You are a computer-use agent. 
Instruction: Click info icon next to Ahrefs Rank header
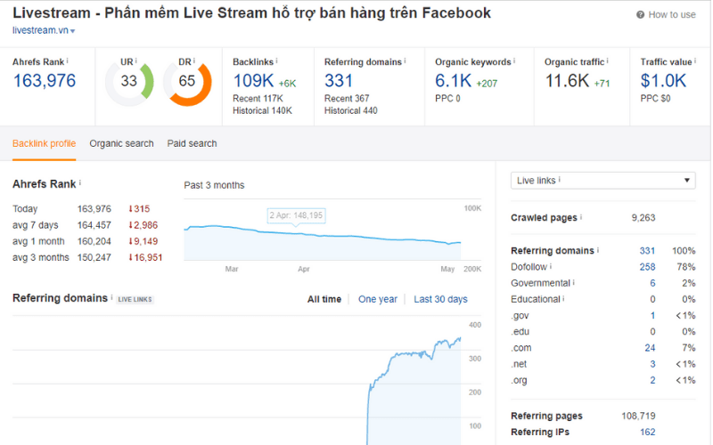(68, 60)
